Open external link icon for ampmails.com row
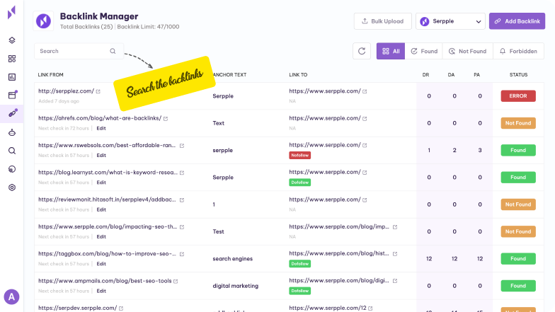This screenshot has height=312, width=555. click(176, 282)
